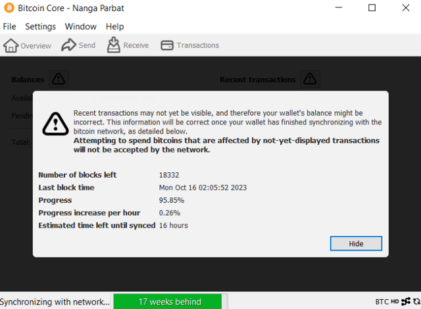The height and width of the screenshot is (309, 421).
Task: Open the File menu
Action: click(x=9, y=26)
